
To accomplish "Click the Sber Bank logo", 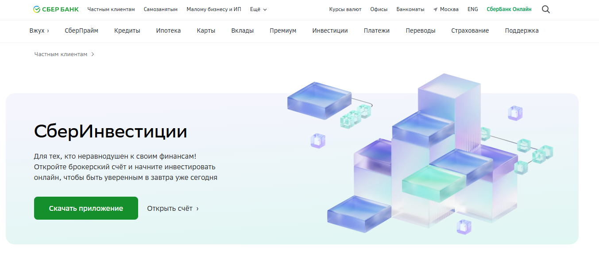I will (56, 9).
